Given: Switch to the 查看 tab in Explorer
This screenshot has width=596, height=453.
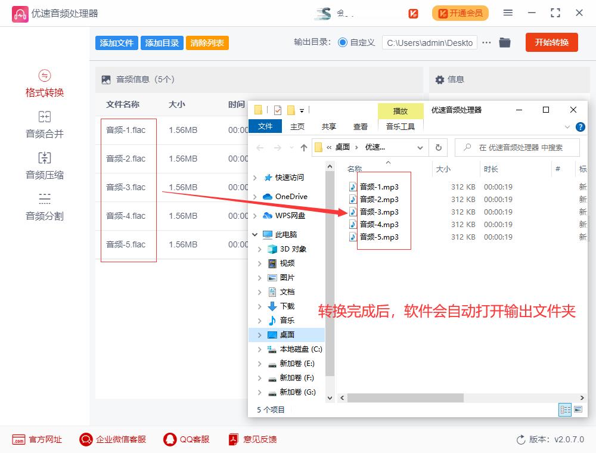Looking at the screenshot, I should [360, 126].
